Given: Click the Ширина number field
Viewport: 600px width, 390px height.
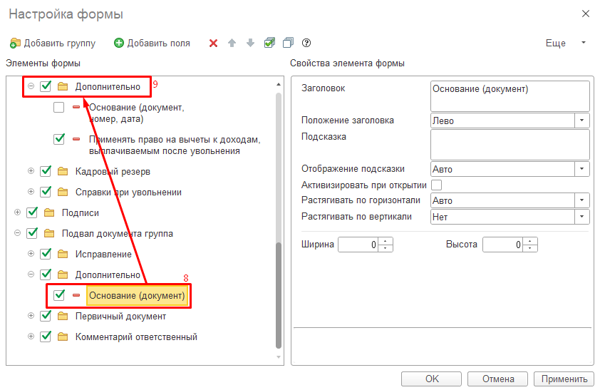Looking at the screenshot, I should point(358,245).
